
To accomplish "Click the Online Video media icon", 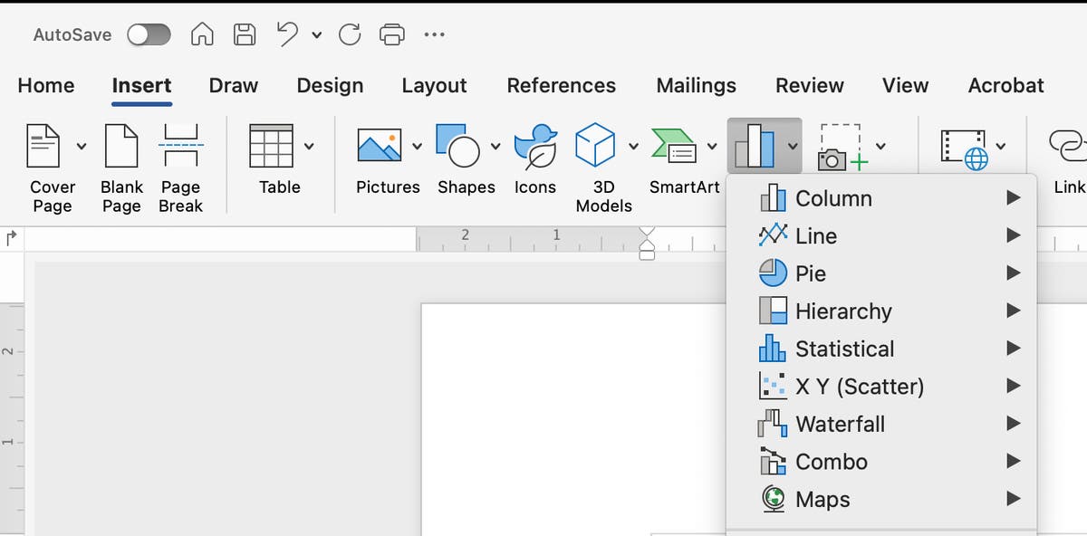I will (964, 148).
